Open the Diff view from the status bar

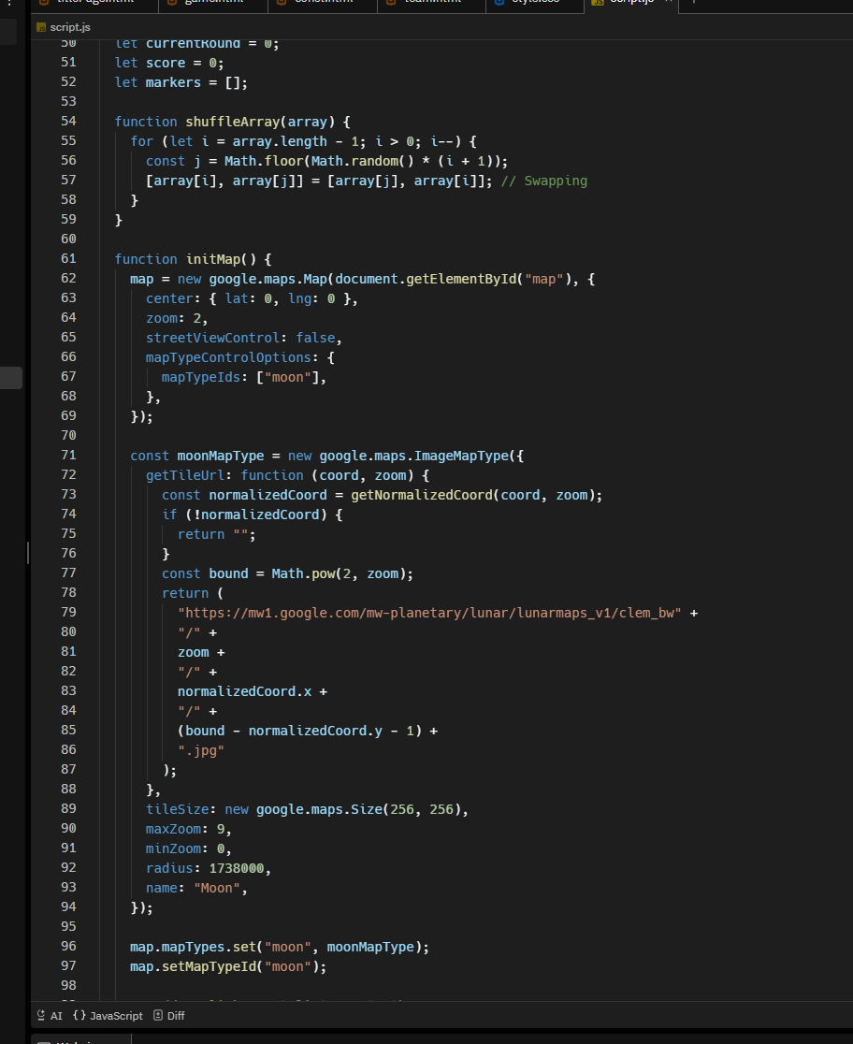click(169, 1015)
